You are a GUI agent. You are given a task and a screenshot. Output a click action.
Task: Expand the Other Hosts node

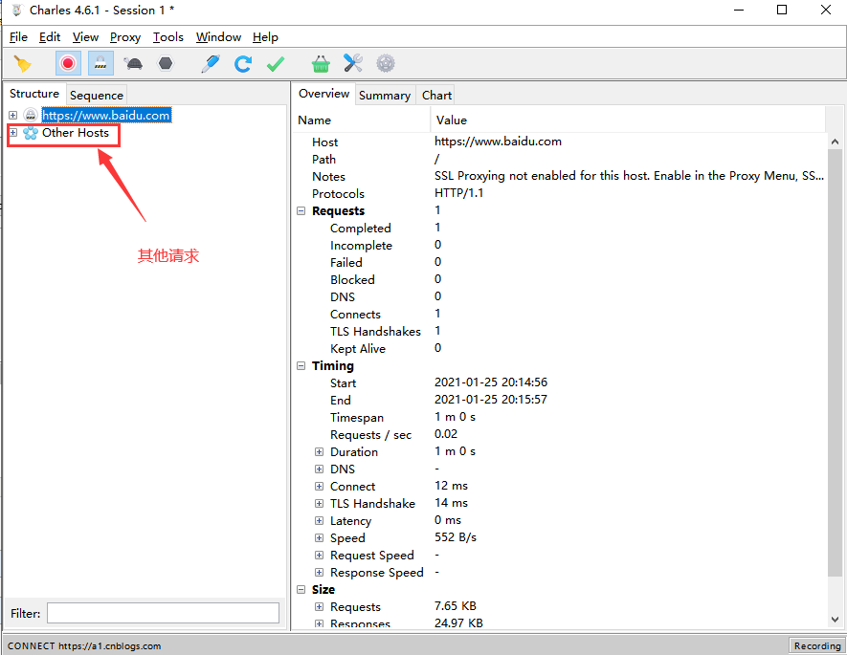click(x=13, y=132)
